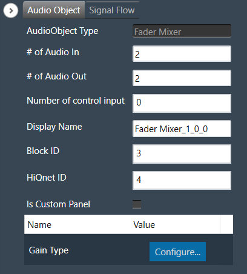
Task: Click the Value column header
Action: point(144,225)
